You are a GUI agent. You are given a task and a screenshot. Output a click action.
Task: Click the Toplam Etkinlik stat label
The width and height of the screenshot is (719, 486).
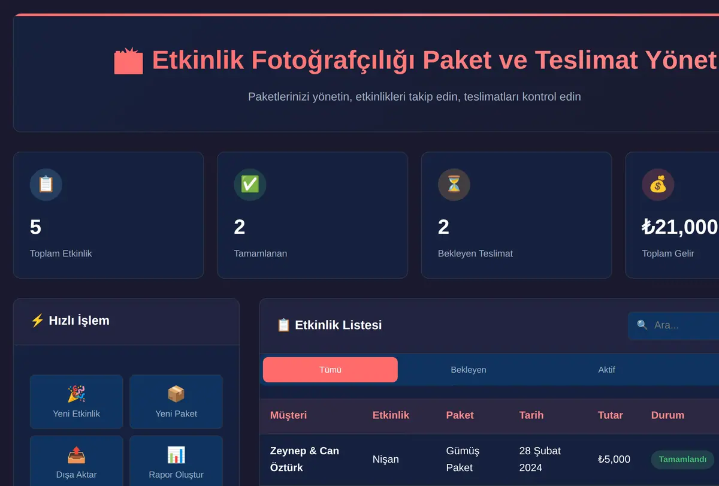(61, 253)
